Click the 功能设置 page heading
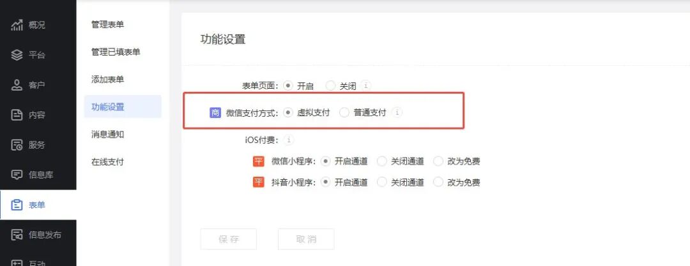690x266 pixels. [223, 39]
